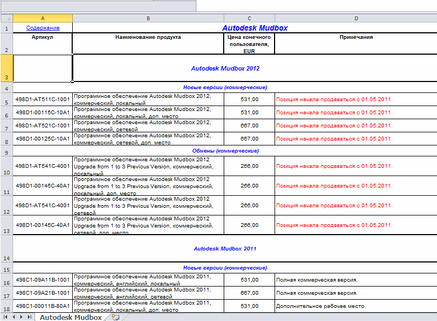Select article 498D1-00145C-40A1 in row 13
Screen dimensions: 437x321
[x=42, y=225]
